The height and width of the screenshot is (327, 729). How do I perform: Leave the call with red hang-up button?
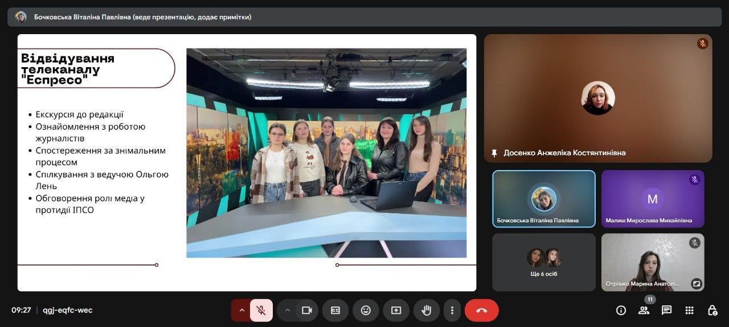[x=482, y=311]
